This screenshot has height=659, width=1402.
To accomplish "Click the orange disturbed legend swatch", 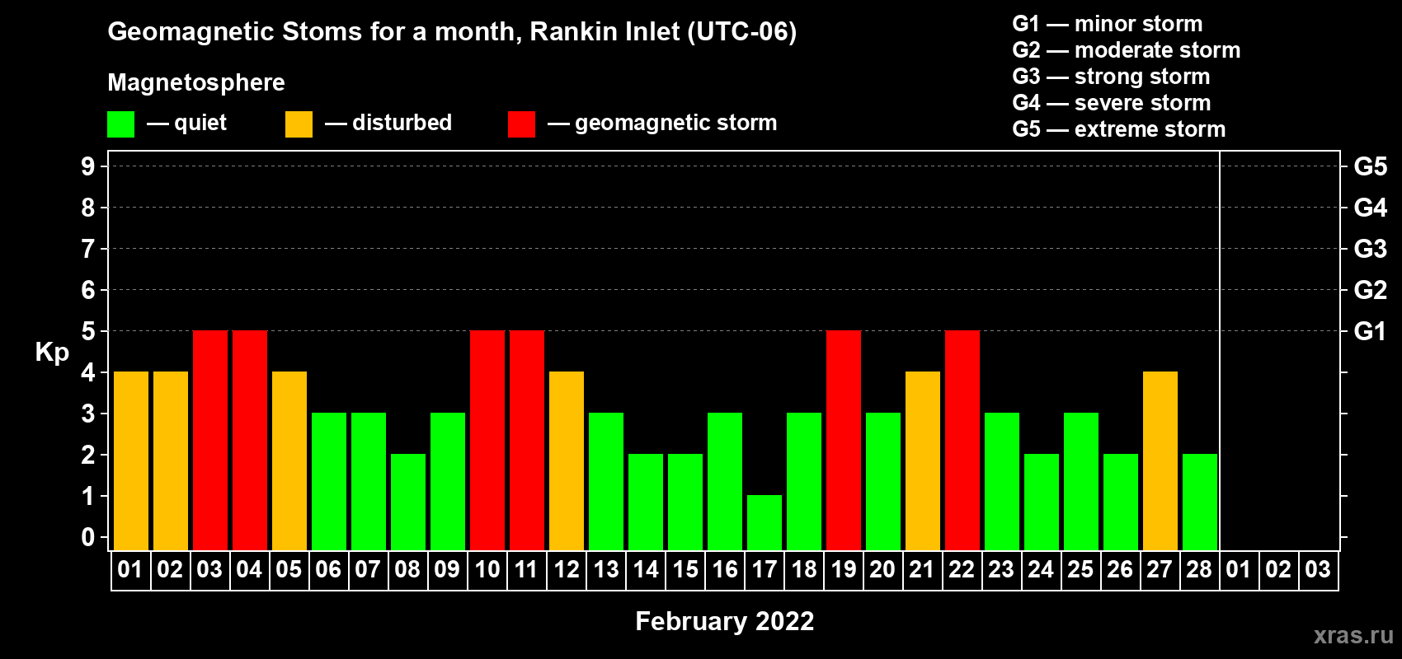I will pyautogui.click(x=299, y=124).
